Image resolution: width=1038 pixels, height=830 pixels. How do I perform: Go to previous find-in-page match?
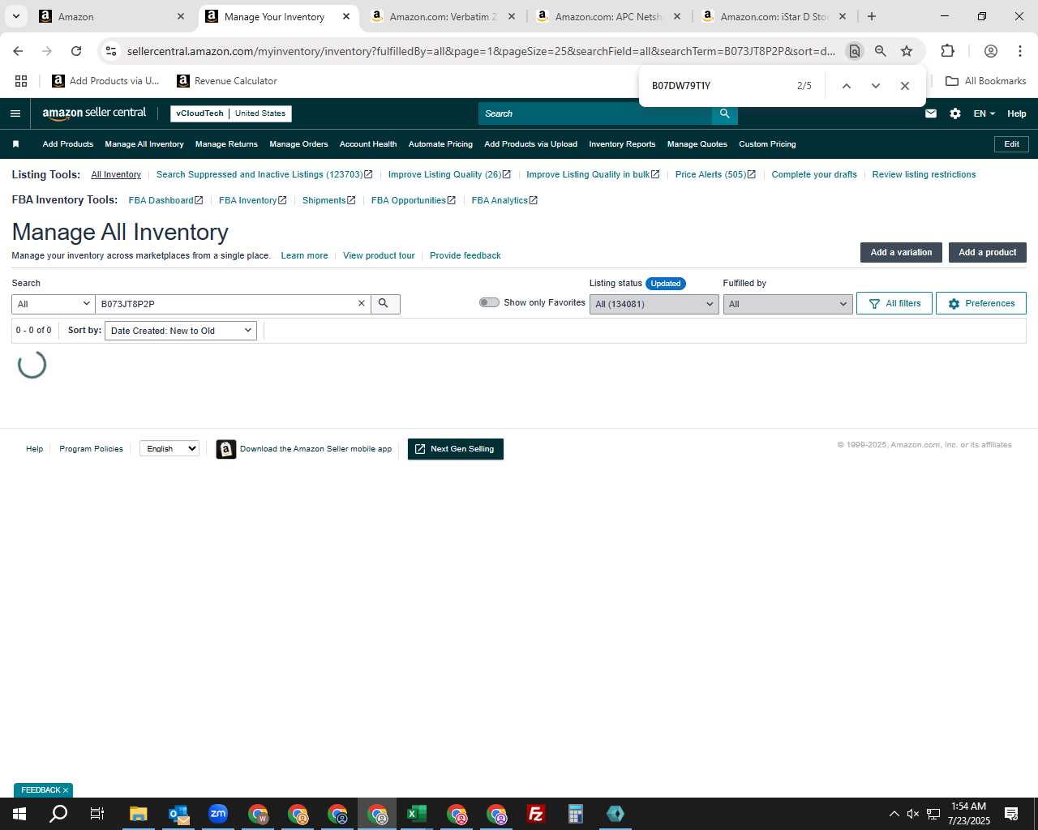click(x=846, y=86)
